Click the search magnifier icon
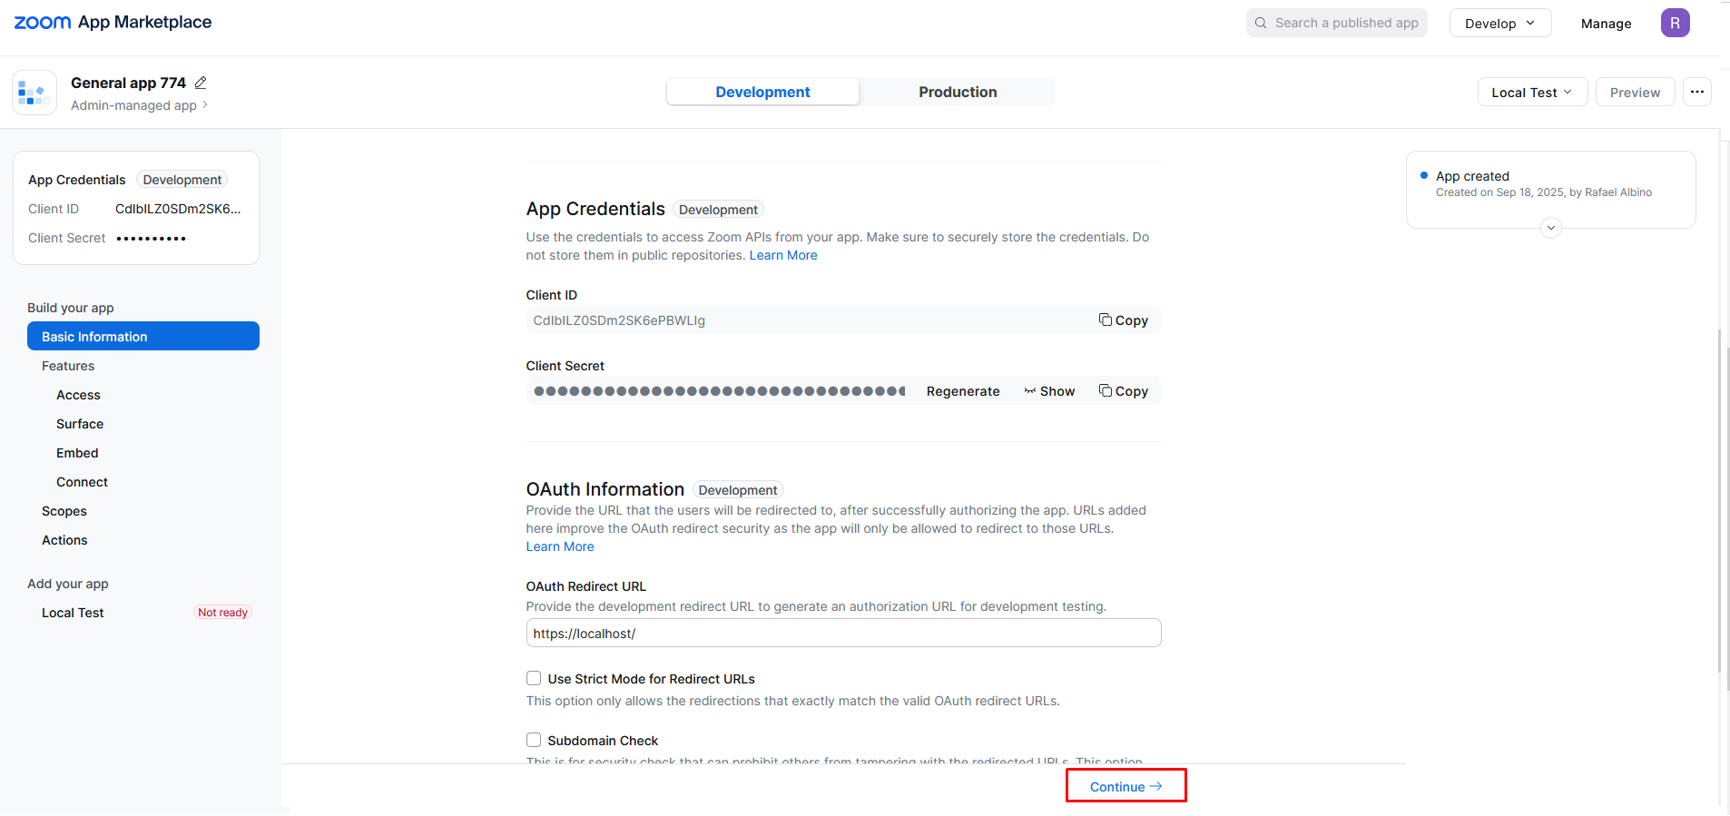Viewport: 1730px width, 816px height. pyautogui.click(x=1261, y=23)
